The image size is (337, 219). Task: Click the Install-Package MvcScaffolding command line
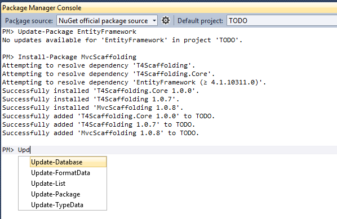(x=69, y=57)
